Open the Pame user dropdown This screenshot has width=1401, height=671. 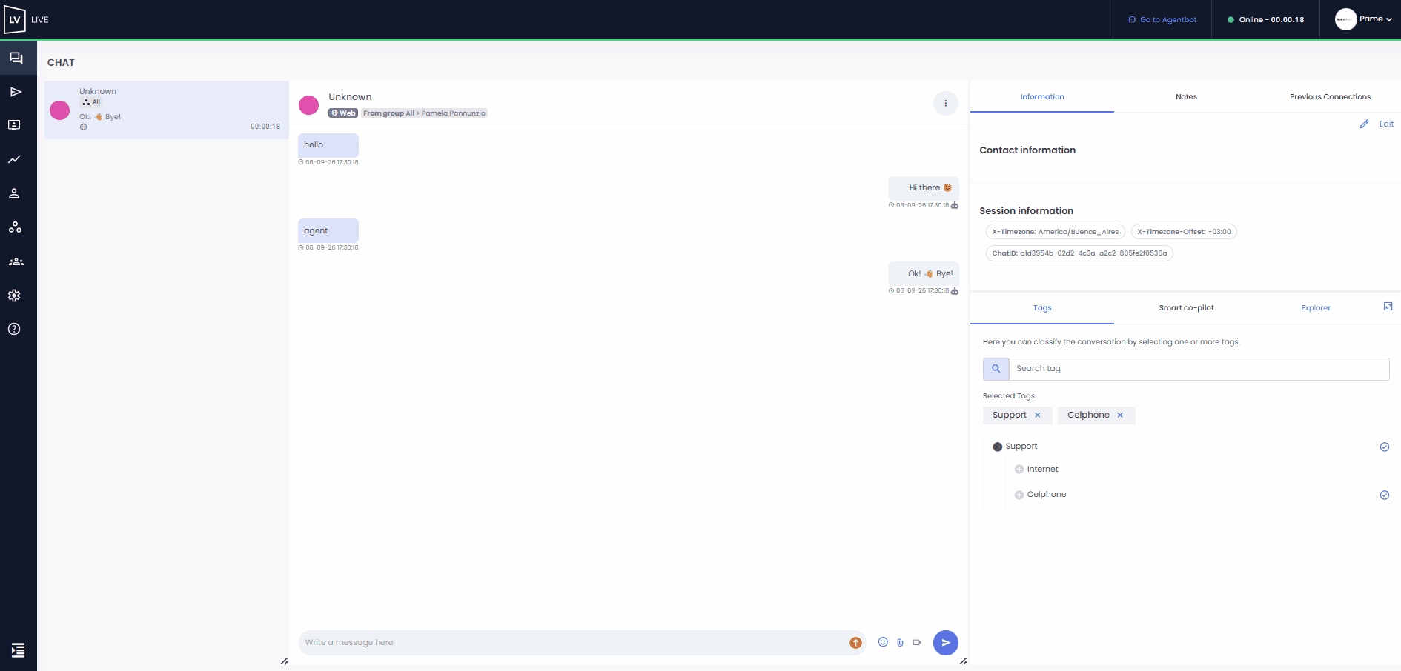coord(1363,19)
